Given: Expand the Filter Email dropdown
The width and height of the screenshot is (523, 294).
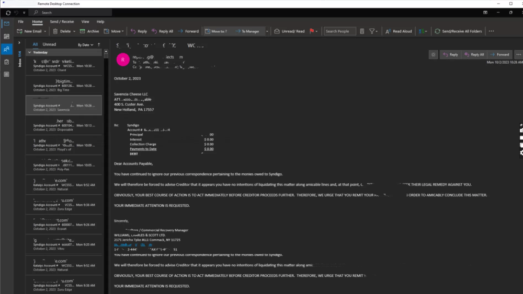Looking at the screenshot, I should click(373, 31).
